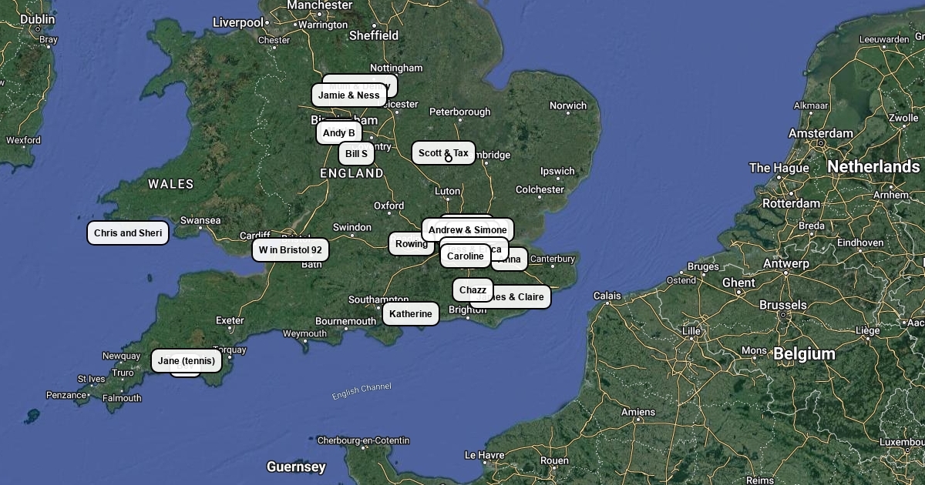Image resolution: width=925 pixels, height=485 pixels.
Task: Click the Bill S map marker
Action: 356,154
